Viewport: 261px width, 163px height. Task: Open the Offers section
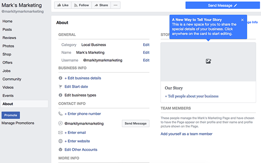(7, 63)
